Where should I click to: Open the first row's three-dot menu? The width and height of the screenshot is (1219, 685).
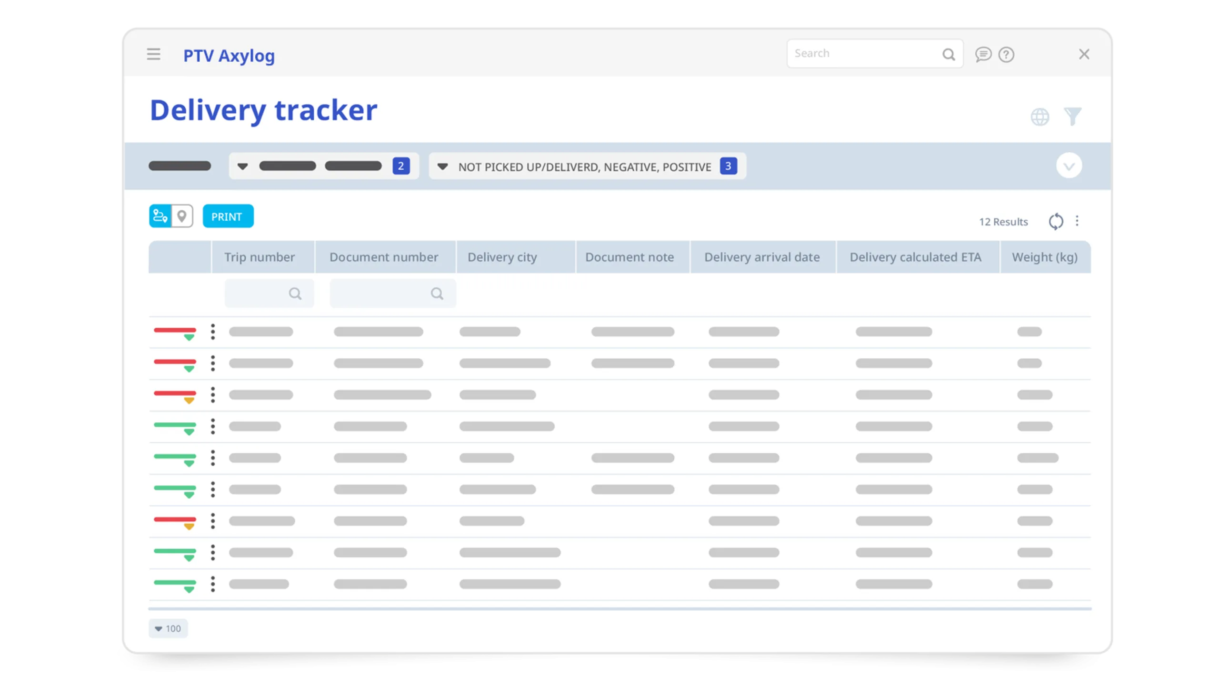point(213,332)
